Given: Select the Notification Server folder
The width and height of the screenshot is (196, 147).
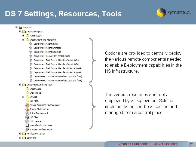Looking at the screenshot, I should pos(24,134).
